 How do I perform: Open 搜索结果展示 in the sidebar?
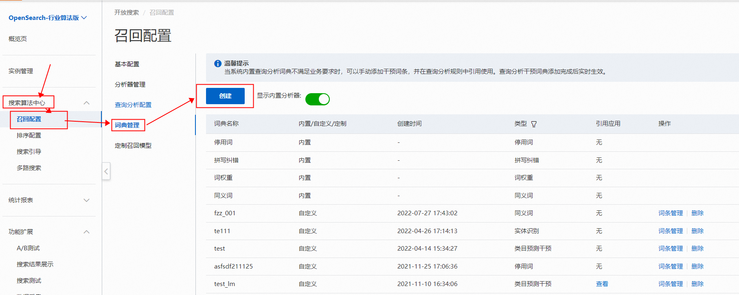[35, 264]
